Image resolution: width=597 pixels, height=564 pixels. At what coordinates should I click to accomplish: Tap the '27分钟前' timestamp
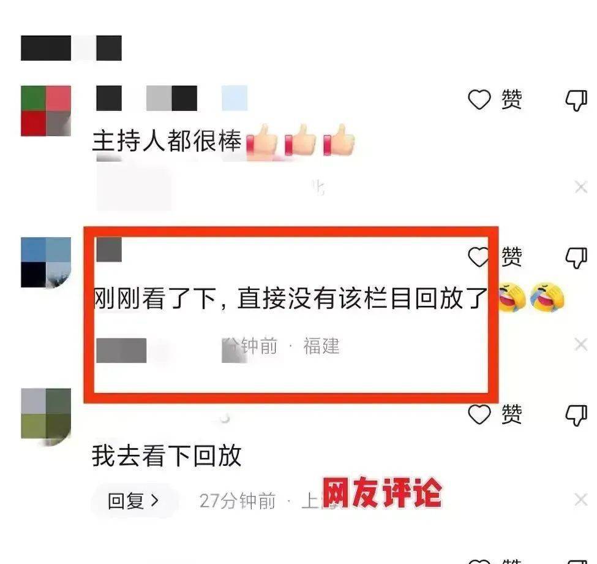coord(238,501)
